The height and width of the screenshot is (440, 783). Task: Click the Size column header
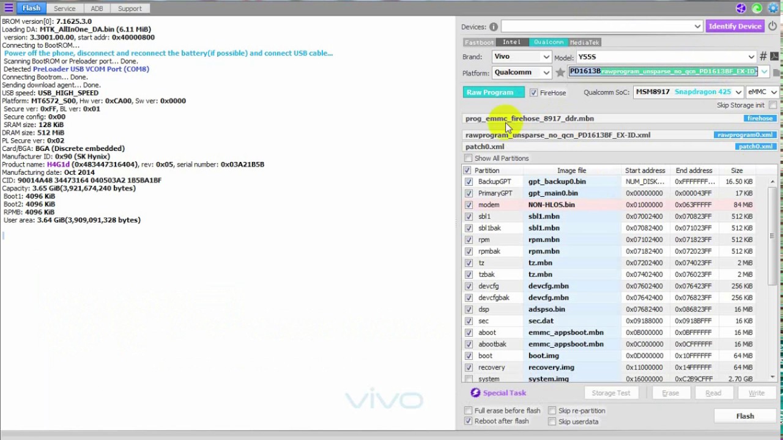point(737,170)
